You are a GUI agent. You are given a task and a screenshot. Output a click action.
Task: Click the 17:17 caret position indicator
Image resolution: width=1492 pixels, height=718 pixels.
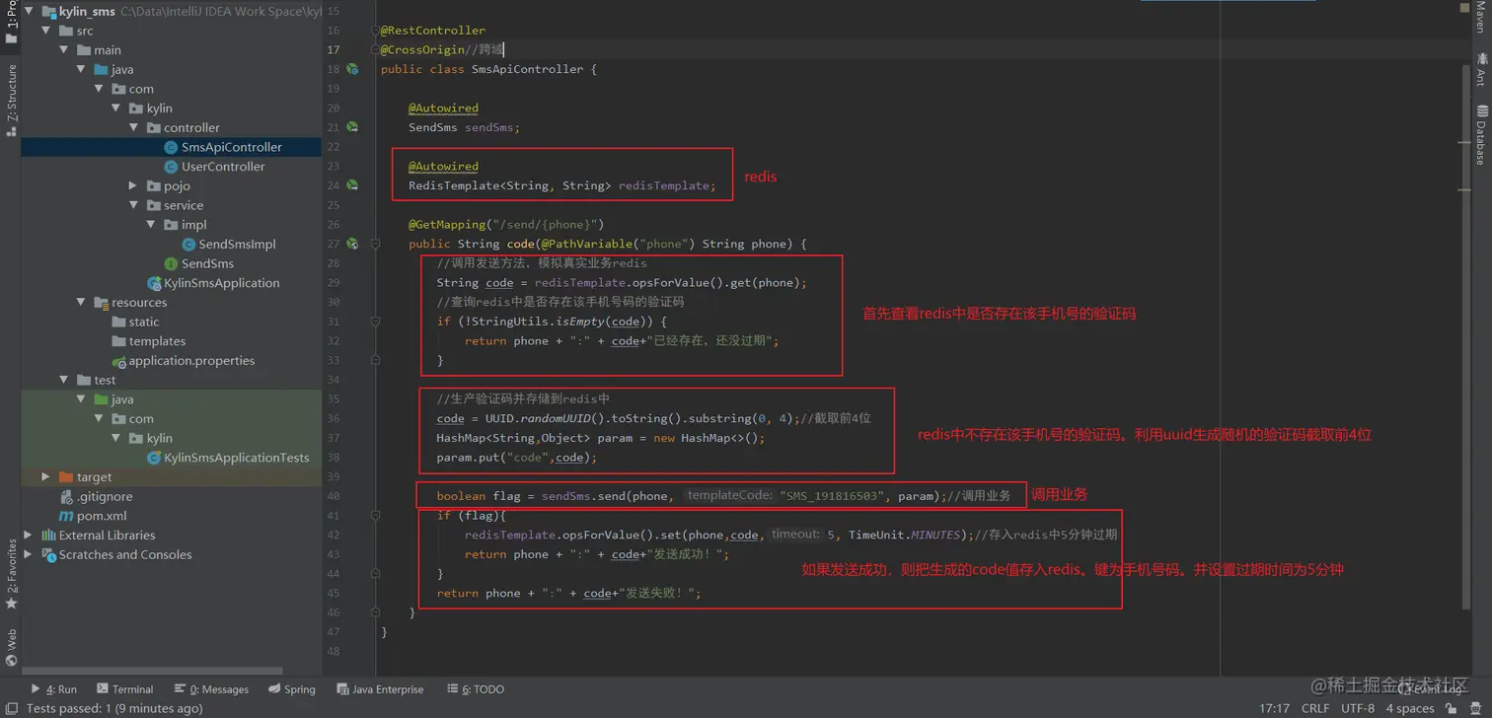point(1275,708)
